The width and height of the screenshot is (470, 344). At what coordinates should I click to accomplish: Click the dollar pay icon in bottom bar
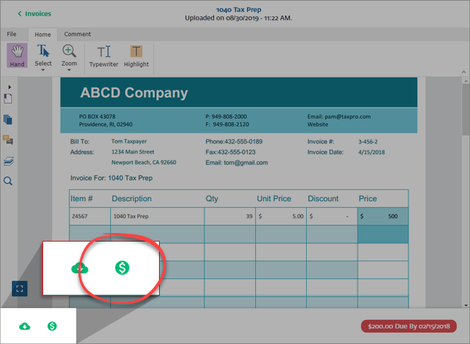[x=52, y=326]
